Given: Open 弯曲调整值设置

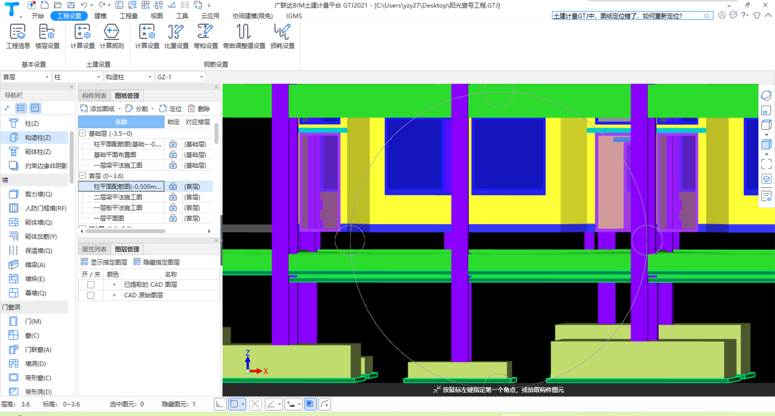Looking at the screenshot, I should click(x=244, y=36).
